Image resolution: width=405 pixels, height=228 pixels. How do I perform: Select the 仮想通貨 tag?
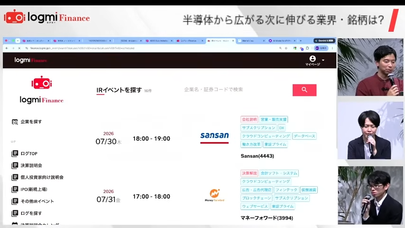(309, 190)
